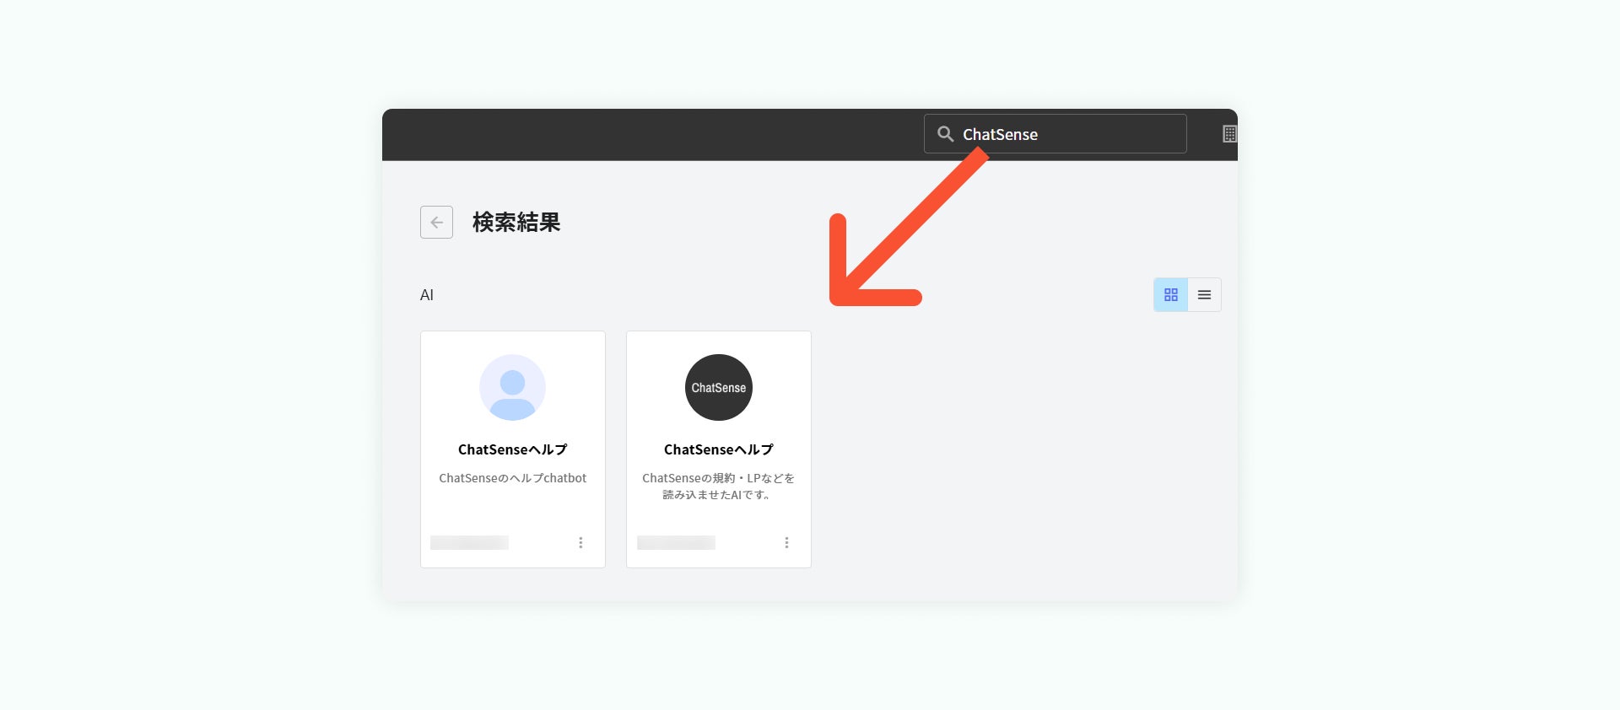The image size is (1620, 710).
Task: Click the "検索結果" heading
Action: coord(516,223)
